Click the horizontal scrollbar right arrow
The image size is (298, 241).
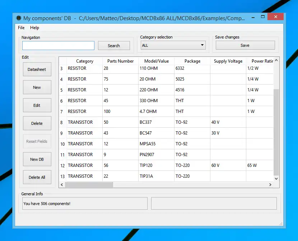point(270,185)
